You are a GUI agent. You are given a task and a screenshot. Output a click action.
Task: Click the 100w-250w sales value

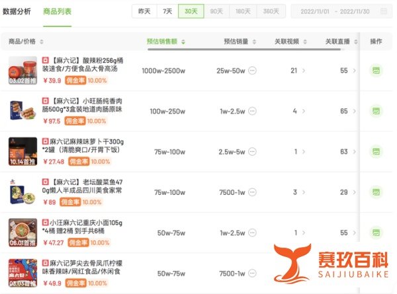pos(167,111)
